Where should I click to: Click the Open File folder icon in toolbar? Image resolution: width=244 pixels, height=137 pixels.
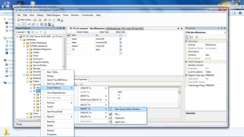pyautogui.click(x=45, y=20)
